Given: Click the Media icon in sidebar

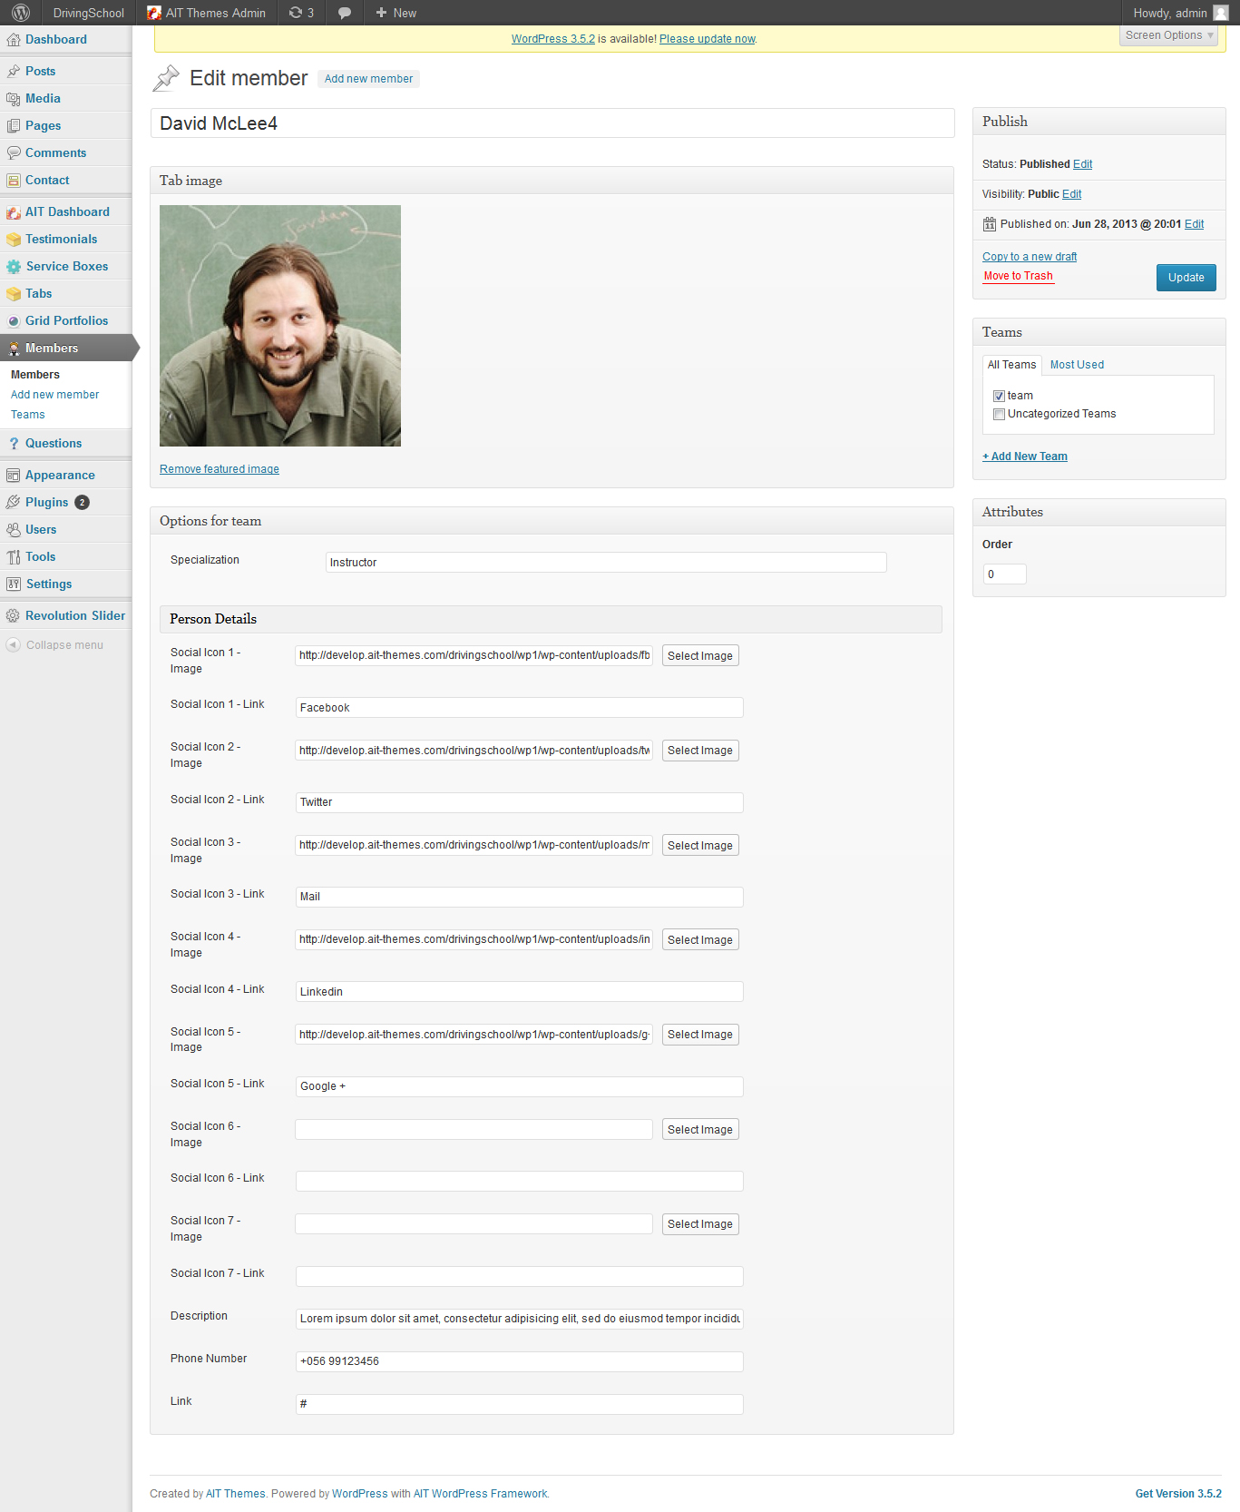Looking at the screenshot, I should (x=14, y=98).
